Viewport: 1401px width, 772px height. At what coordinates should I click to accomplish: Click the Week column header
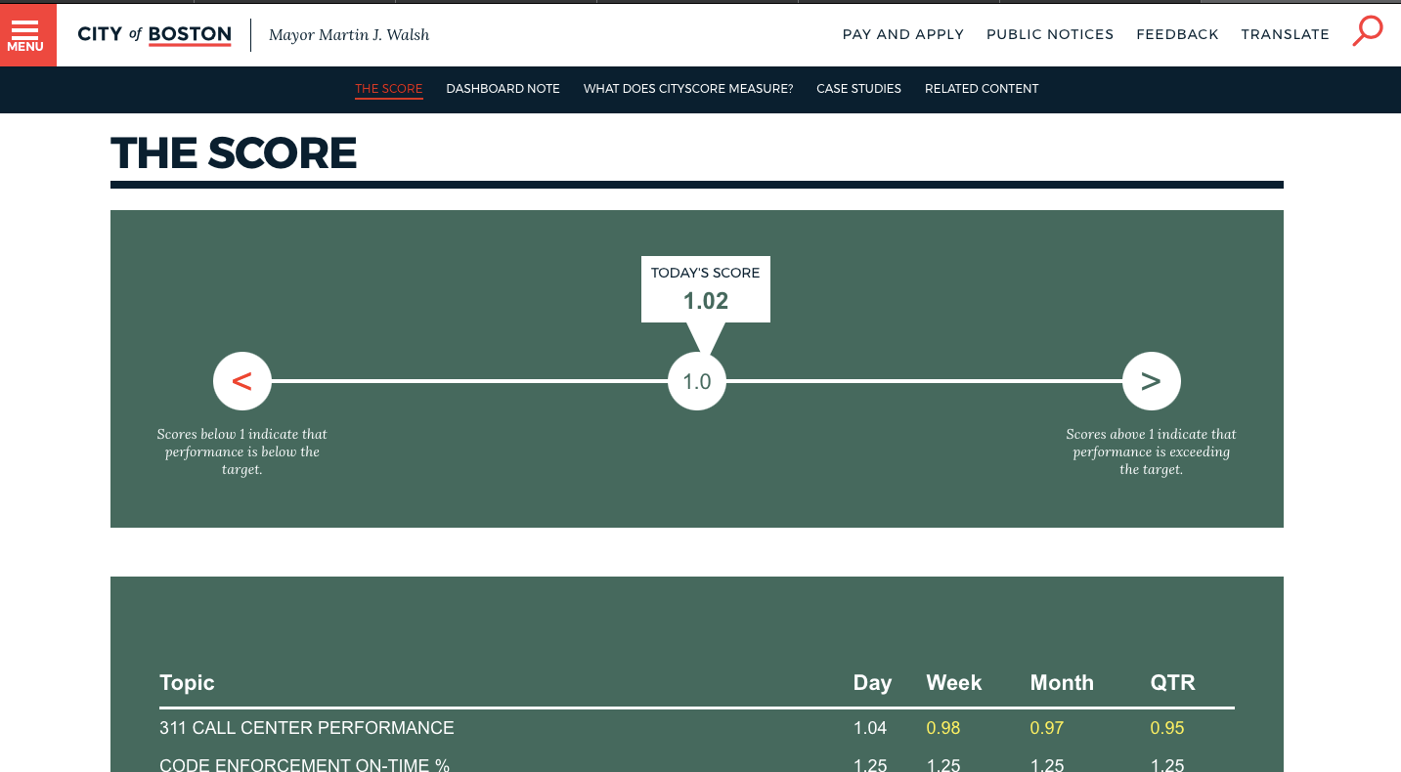coord(954,683)
